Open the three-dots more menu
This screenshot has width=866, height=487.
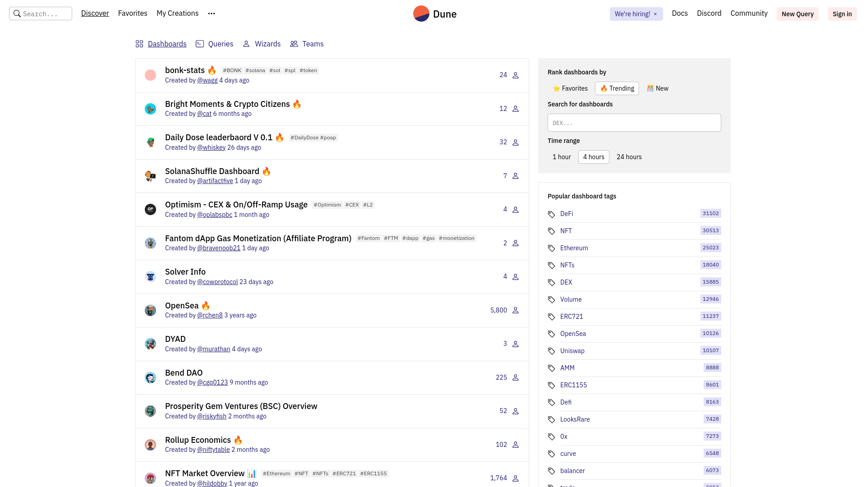212,14
